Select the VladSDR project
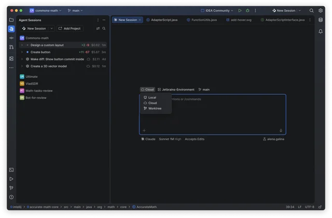Image resolution: width=332 pixels, height=218 pixels. click(x=29, y=84)
